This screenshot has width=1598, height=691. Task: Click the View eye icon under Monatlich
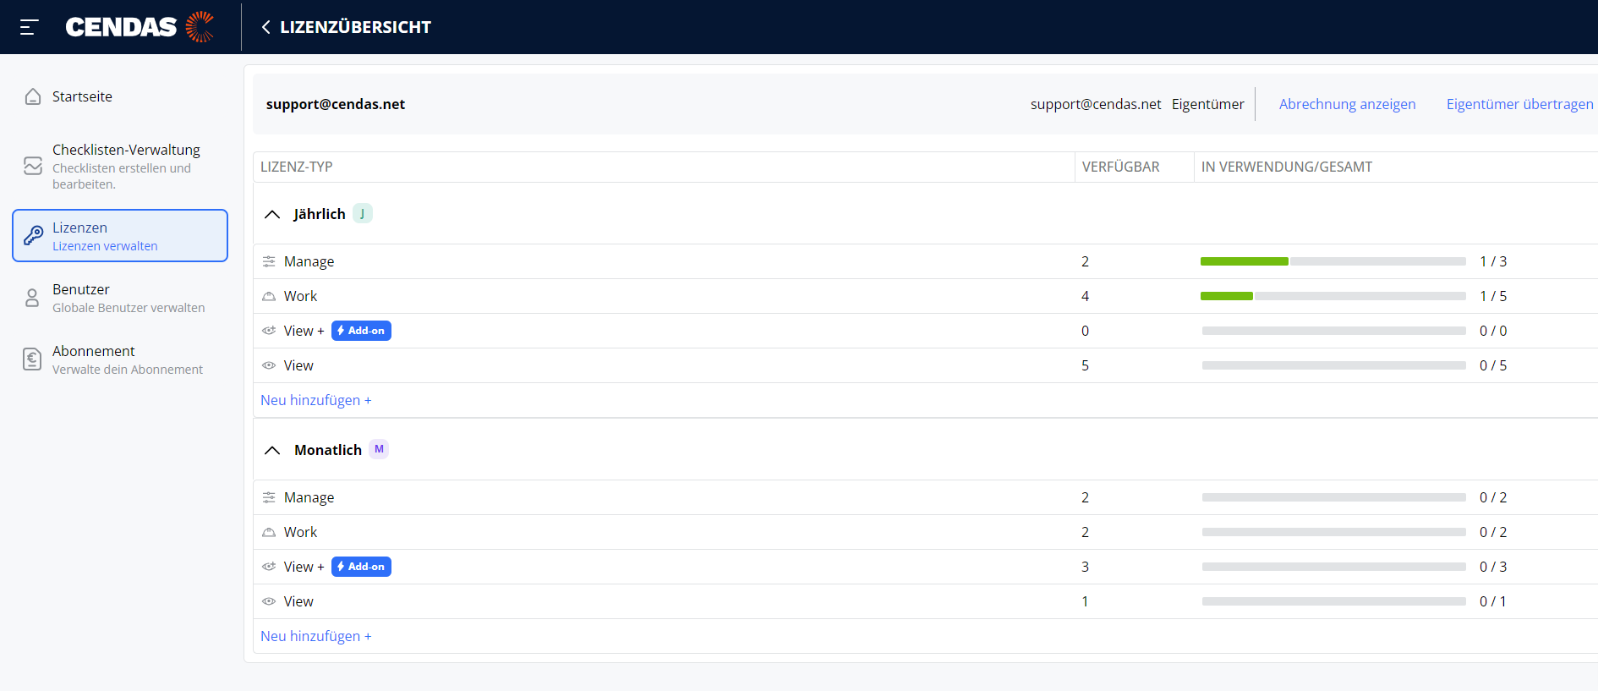[x=269, y=601]
